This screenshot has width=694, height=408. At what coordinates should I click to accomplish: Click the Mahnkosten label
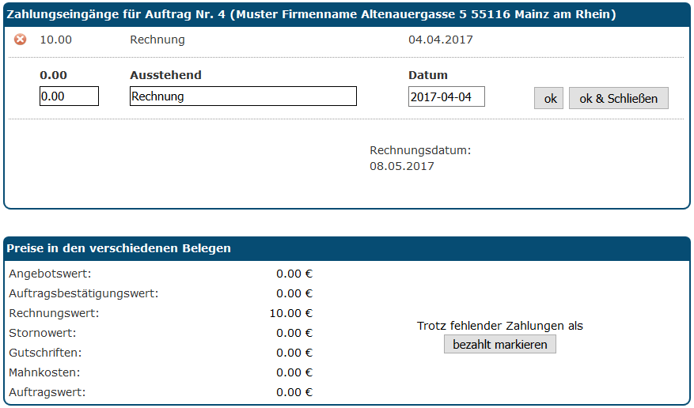click(45, 372)
